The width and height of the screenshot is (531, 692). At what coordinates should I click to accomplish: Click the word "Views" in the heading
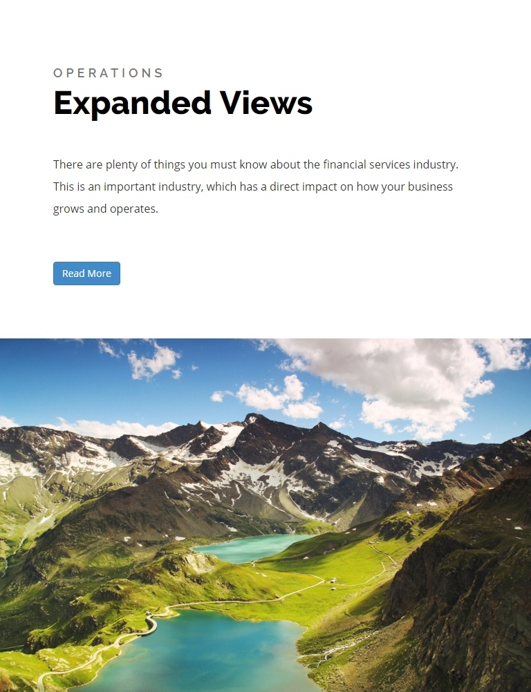click(266, 102)
